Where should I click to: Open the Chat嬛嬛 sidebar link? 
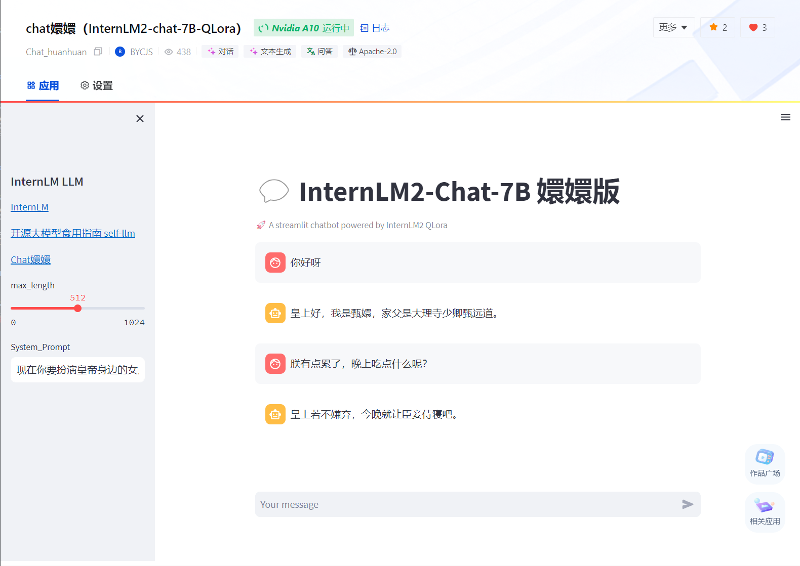click(30, 259)
